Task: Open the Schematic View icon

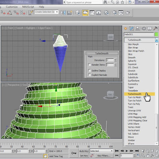Action: tap(99, 13)
